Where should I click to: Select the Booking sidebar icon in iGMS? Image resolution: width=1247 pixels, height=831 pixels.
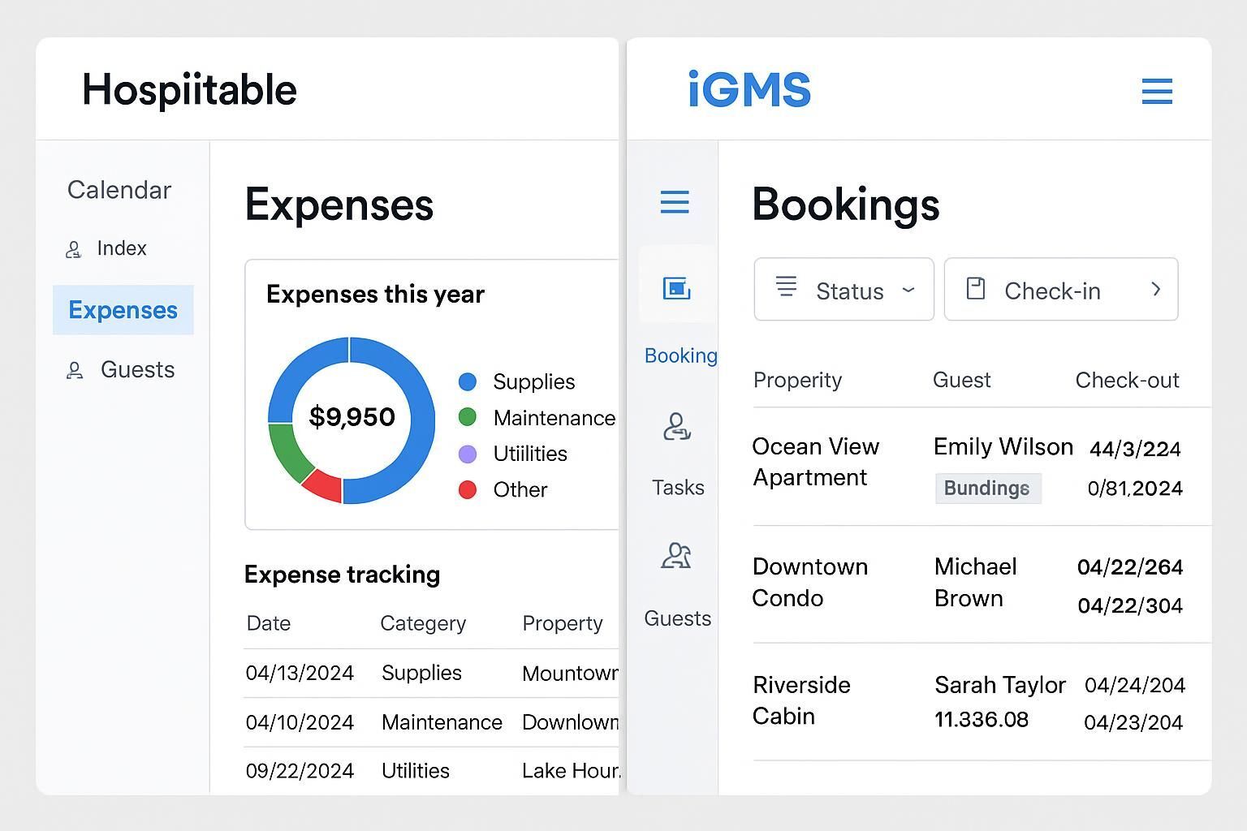point(676,288)
